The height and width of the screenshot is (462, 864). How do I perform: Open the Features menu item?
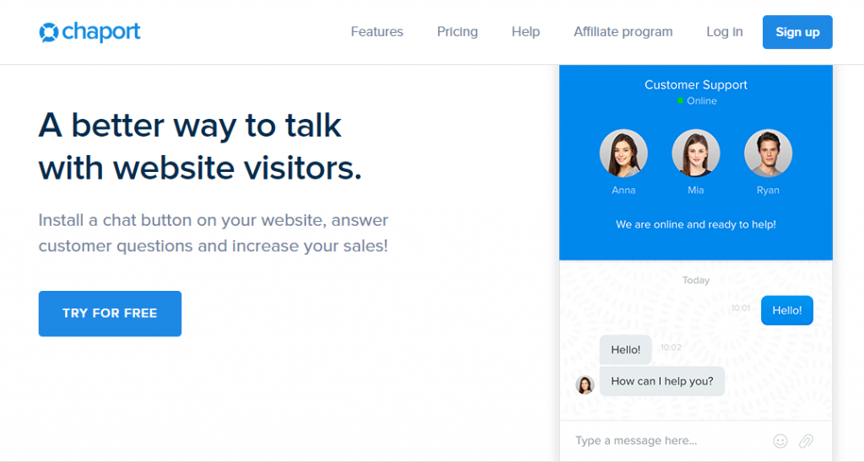pos(377,32)
